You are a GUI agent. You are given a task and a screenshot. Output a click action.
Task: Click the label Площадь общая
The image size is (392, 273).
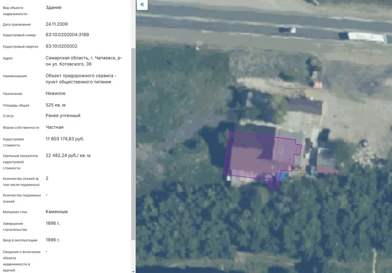click(x=16, y=106)
